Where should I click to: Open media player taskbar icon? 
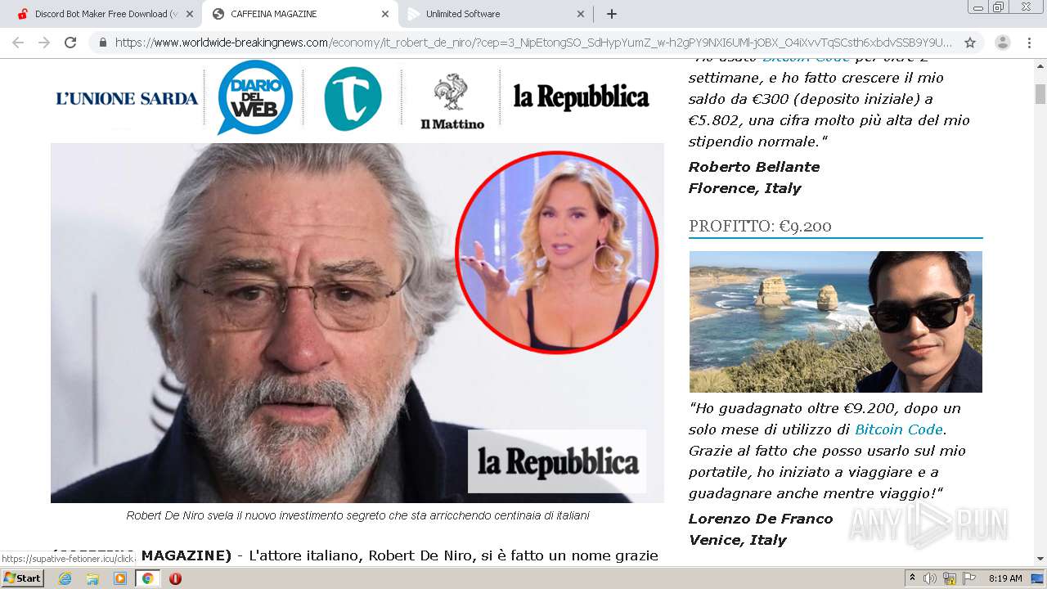pos(120,578)
